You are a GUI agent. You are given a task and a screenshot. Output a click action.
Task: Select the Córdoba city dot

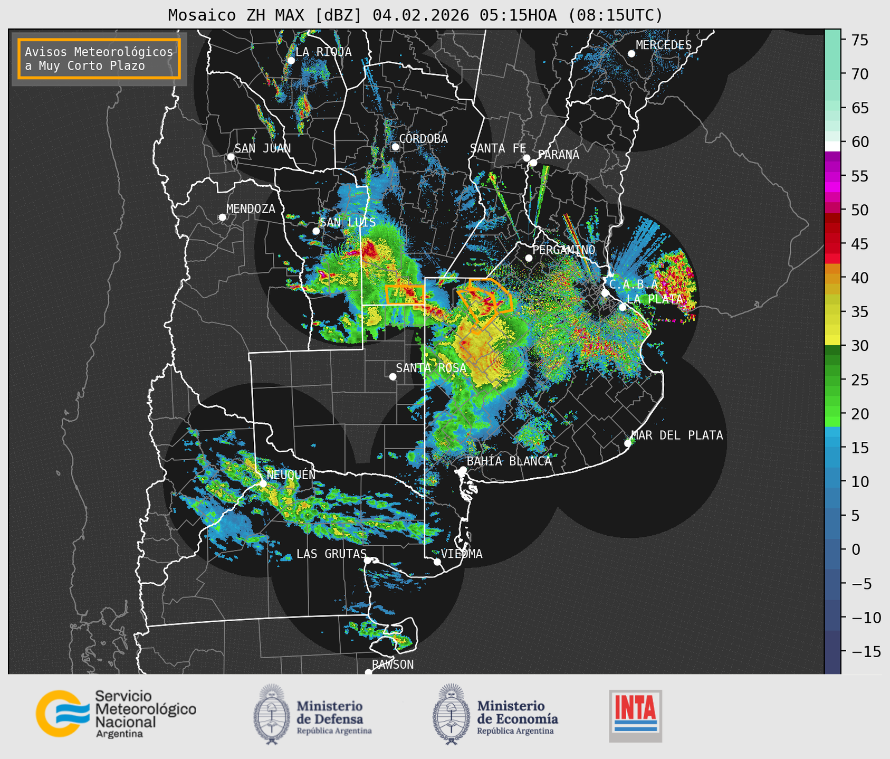[x=395, y=147]
